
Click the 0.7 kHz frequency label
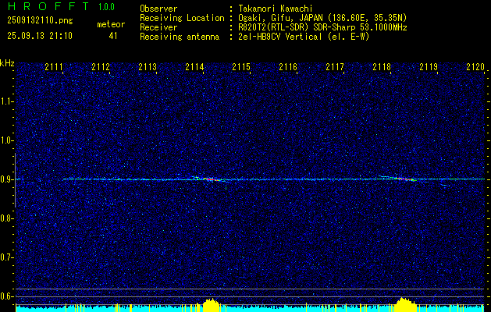click(6, 257)
